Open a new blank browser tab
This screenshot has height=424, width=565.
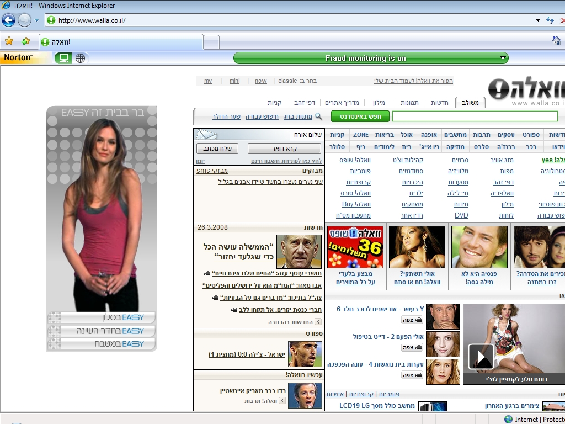coord(211,42)
